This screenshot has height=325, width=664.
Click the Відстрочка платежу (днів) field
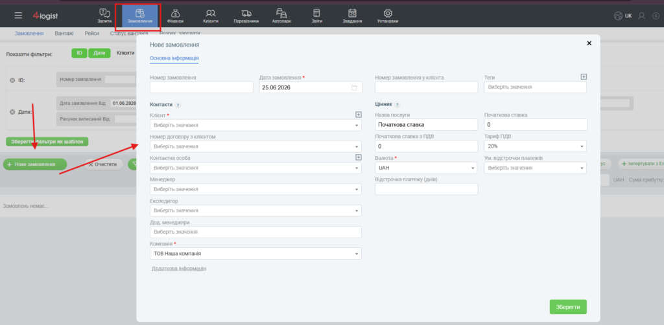[427, 189]
